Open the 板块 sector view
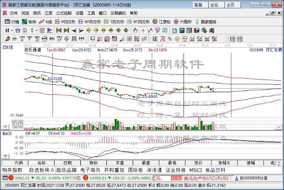 pyautogui.click(x=29, y=22)
